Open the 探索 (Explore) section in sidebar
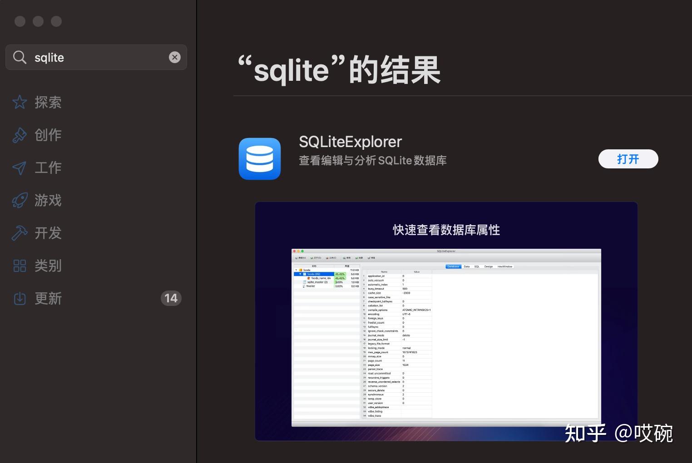 click(48, 102)
